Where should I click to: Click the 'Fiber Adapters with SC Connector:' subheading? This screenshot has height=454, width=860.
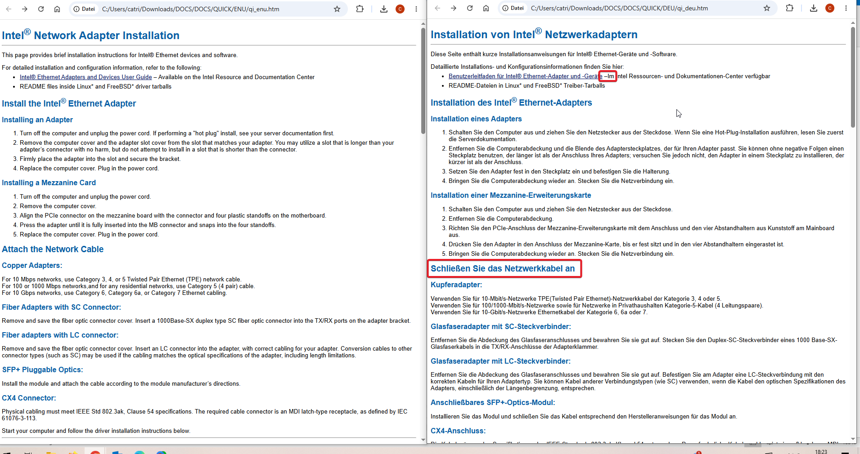[61, 307]
